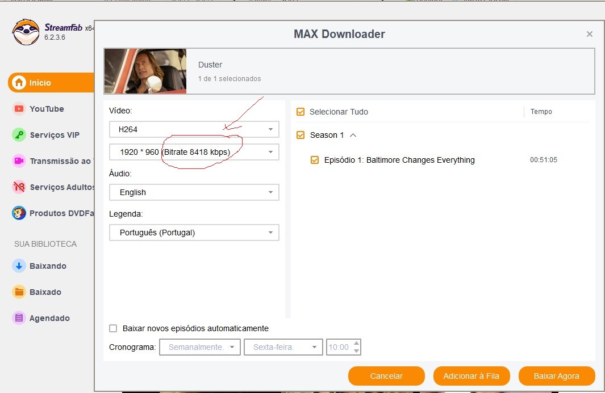This screenshot has width=605, height=393.
Task: Show the Baixando downloads list
Action: click(48, 266)
